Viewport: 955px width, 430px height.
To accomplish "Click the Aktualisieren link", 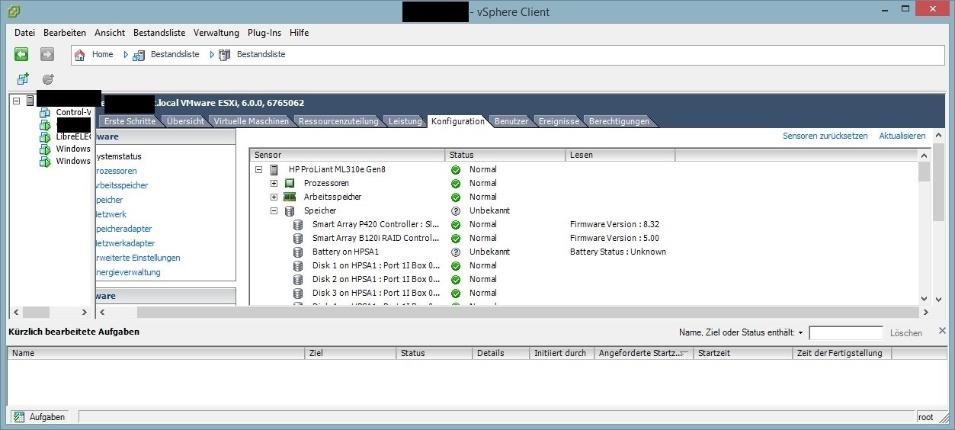I will (x=902, y=136).
